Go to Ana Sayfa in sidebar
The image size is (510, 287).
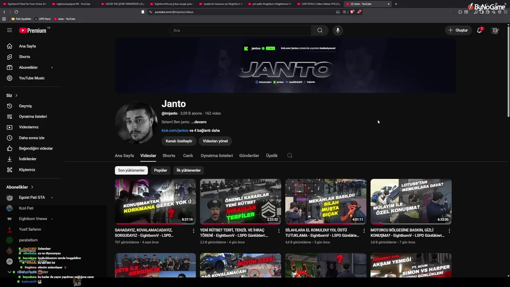coord(27,46)
